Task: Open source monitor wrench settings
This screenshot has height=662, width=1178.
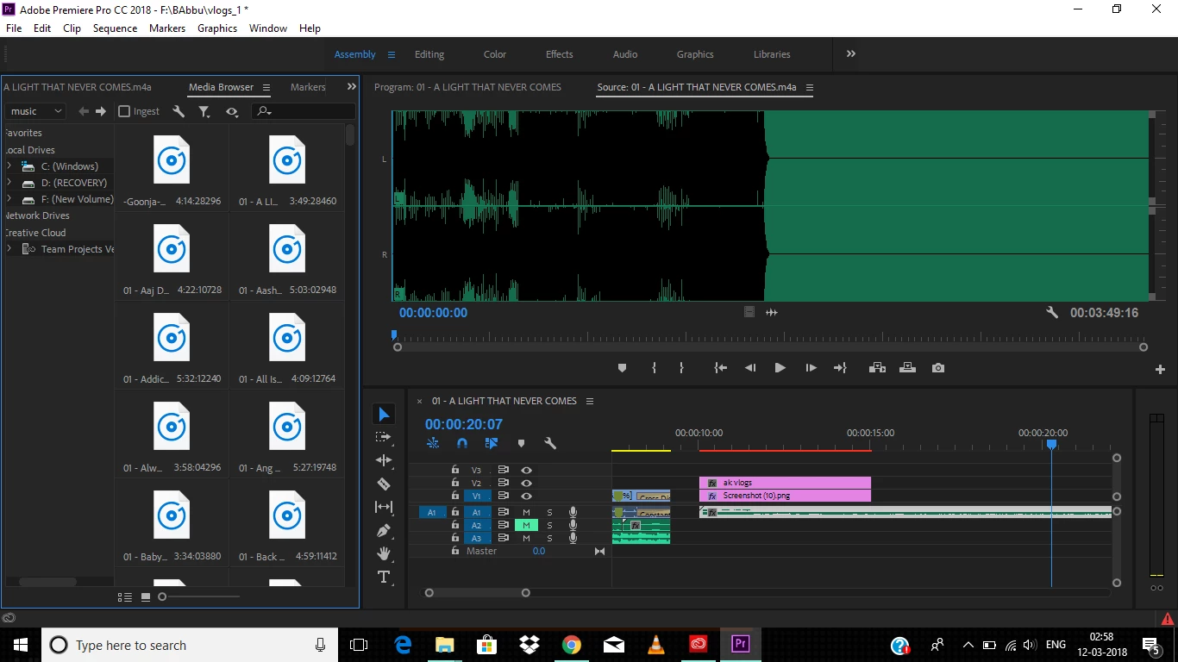Action: coord(1052,313)
